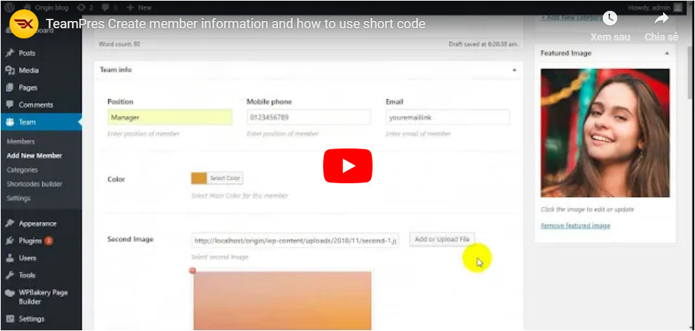The image size is (695, 331).
Task: Remove the second image with the red icon
Action: [192, 271]
